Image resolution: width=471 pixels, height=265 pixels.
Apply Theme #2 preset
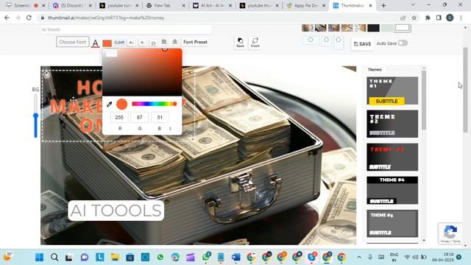[392, 124]
